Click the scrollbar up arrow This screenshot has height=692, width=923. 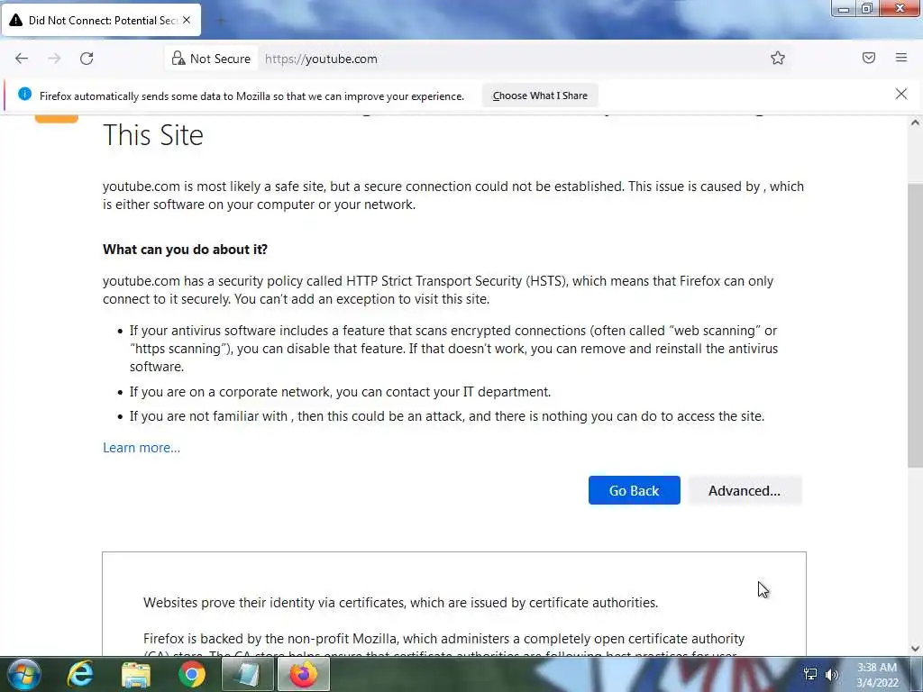(x=915, y=123)
